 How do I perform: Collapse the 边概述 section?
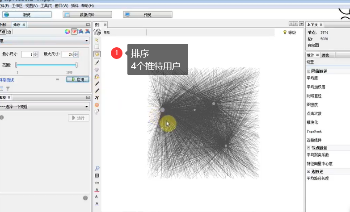coord(308,171)
